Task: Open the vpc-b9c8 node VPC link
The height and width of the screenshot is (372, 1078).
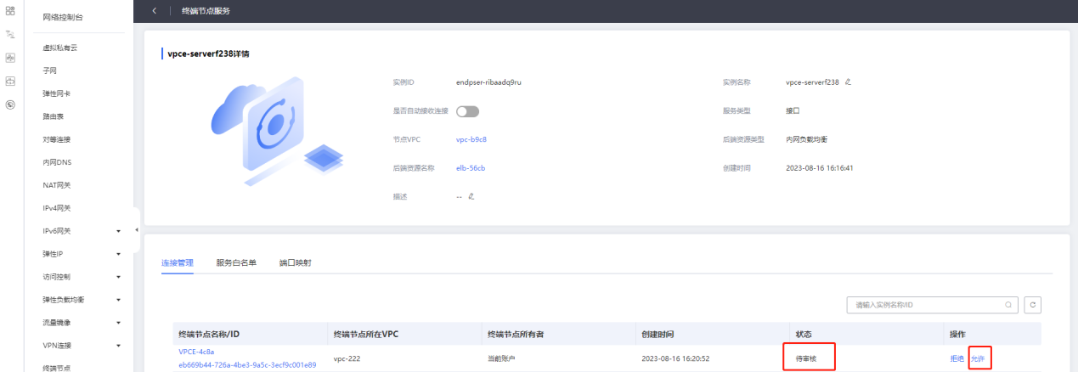Action: (x=471, y=139)
